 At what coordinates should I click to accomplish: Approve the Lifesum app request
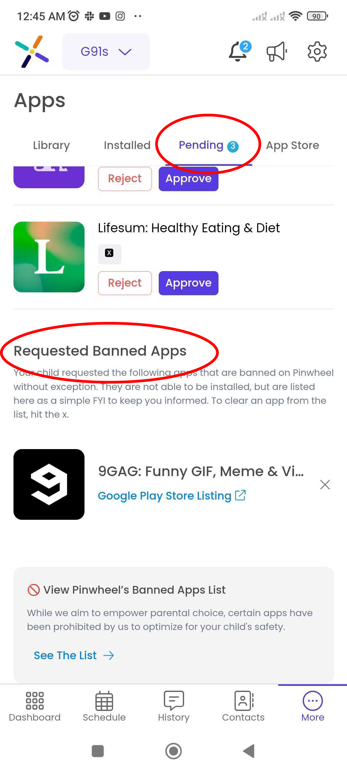pyautogui.click(x=189, y=283)
